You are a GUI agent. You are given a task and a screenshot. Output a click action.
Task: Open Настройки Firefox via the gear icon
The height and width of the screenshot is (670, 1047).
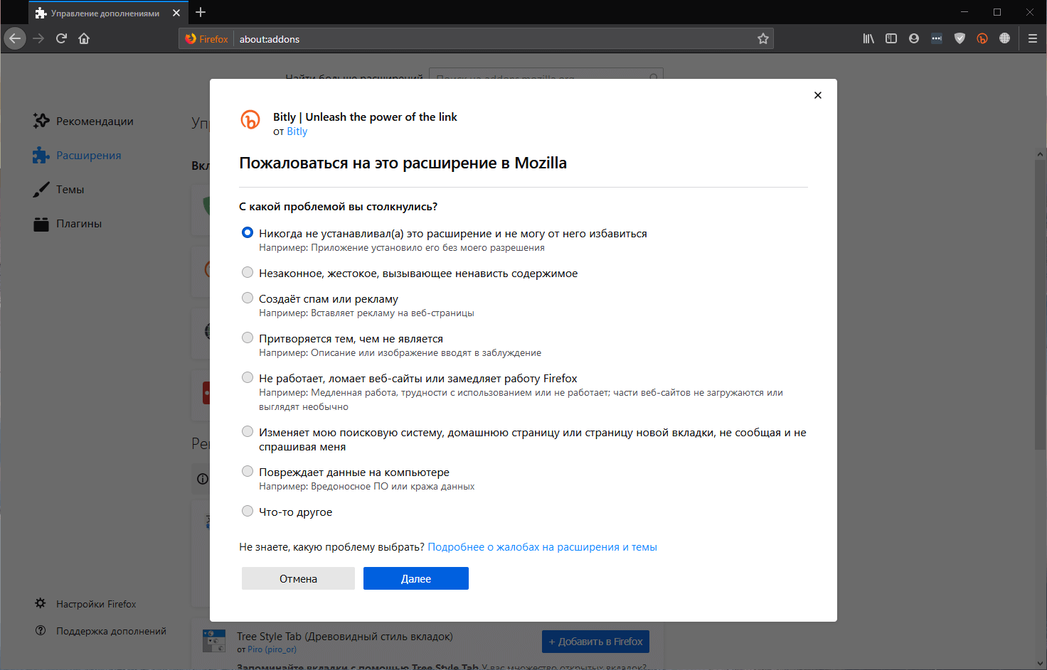96,603
